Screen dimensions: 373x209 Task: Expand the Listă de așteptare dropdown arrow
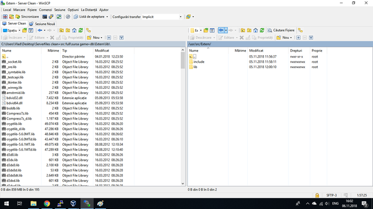(107, 17)
